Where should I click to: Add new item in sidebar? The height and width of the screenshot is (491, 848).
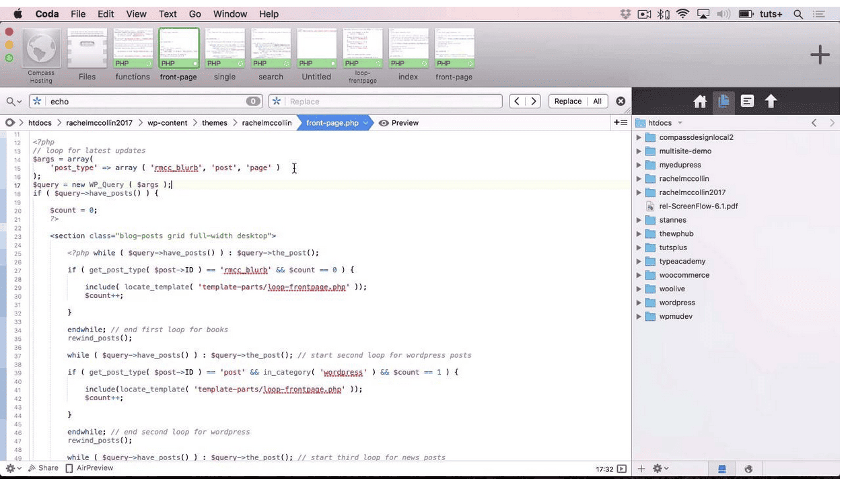(641, 469)
